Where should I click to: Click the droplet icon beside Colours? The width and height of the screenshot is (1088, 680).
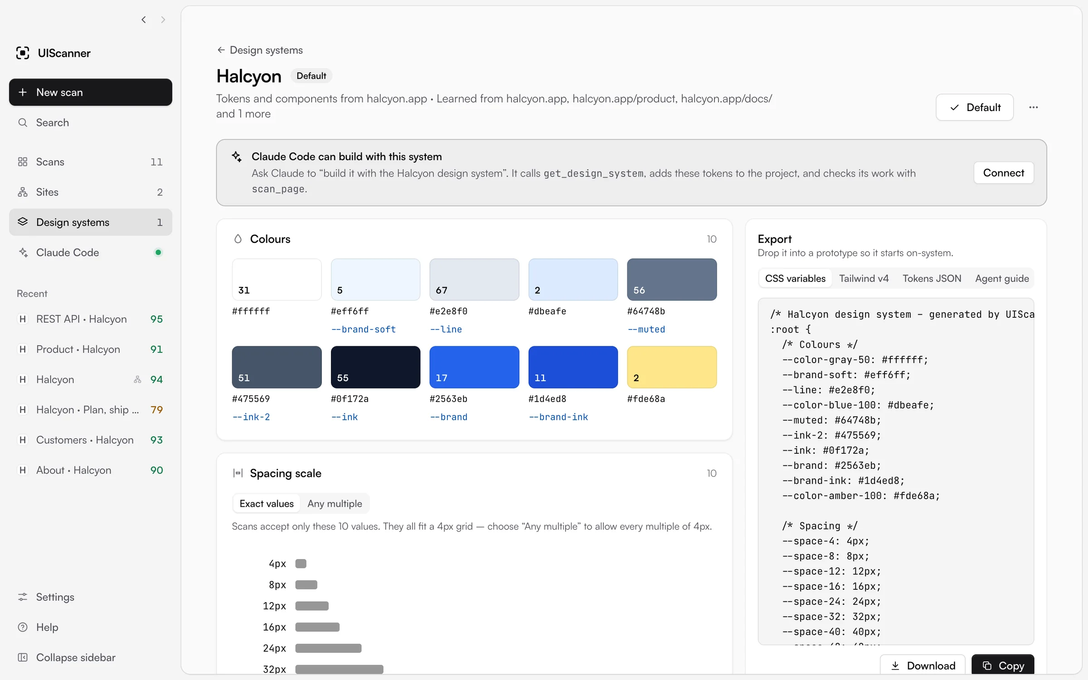click(238, 239)
